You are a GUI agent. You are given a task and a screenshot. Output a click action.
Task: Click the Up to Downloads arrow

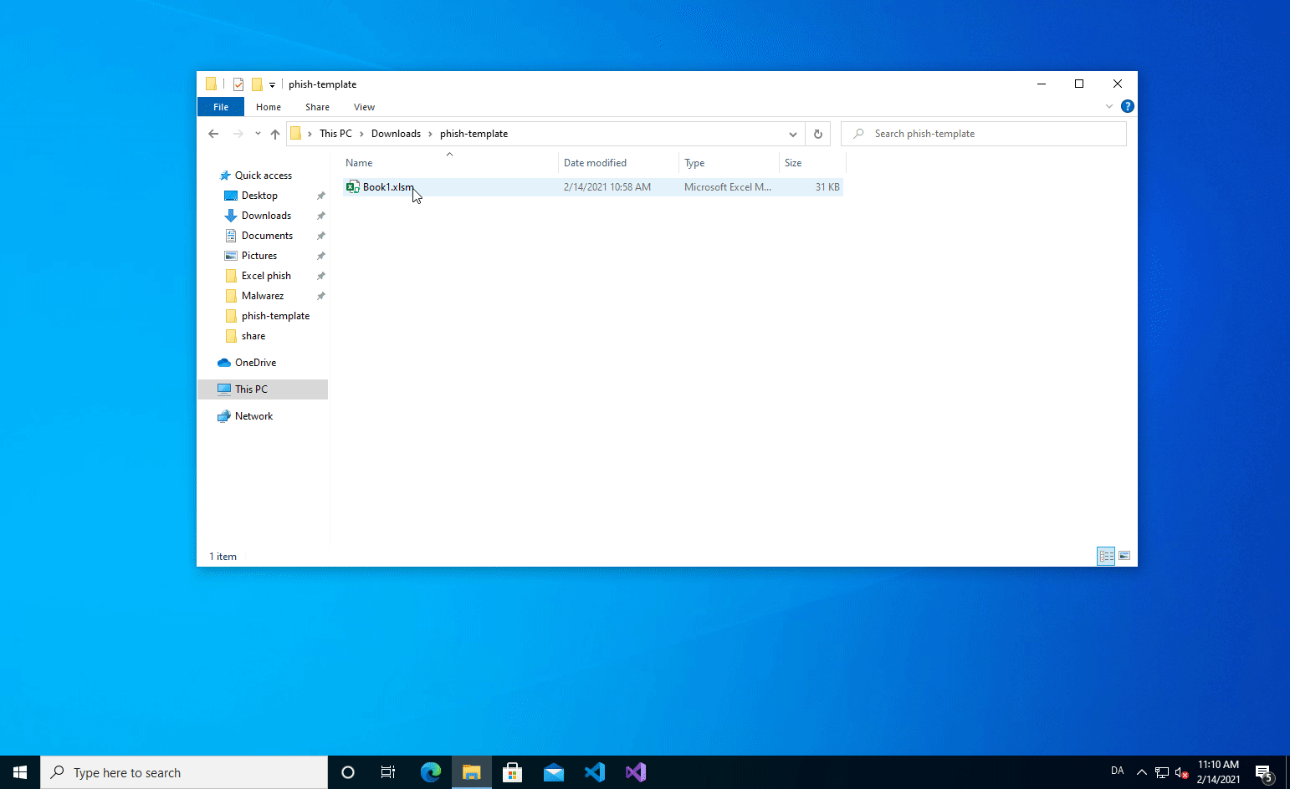point(275,134)
